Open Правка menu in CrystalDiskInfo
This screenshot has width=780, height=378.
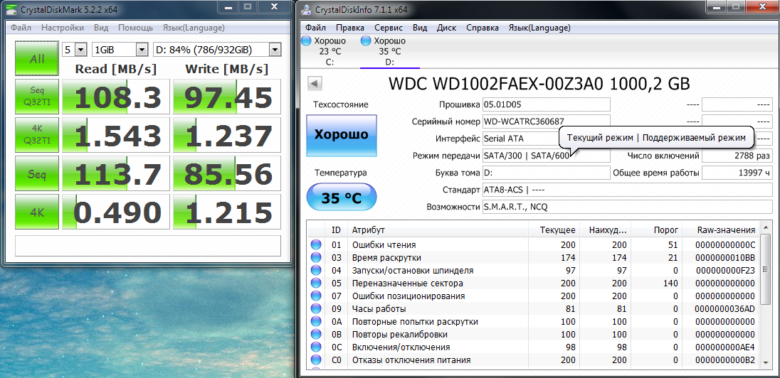[x=349, y=28]
